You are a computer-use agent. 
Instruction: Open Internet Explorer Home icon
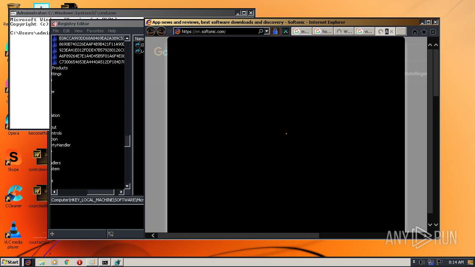click(x=415, y=32)
